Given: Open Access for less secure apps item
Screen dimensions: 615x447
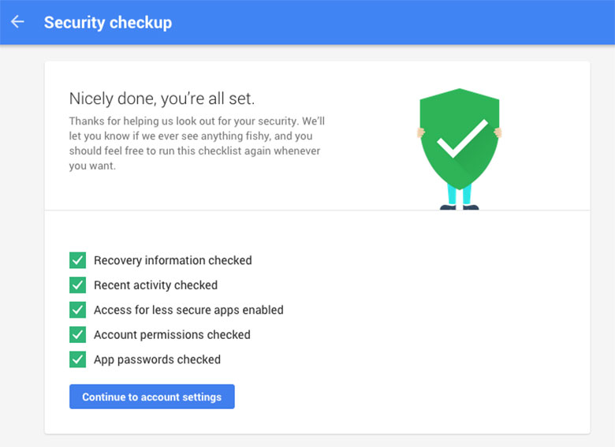Looking at the screenshot, I should 188,310.
